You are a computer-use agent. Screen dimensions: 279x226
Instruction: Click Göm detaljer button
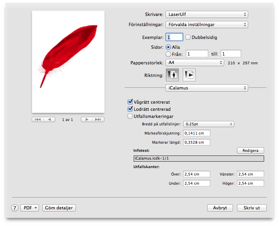click(x=59, y=208)
